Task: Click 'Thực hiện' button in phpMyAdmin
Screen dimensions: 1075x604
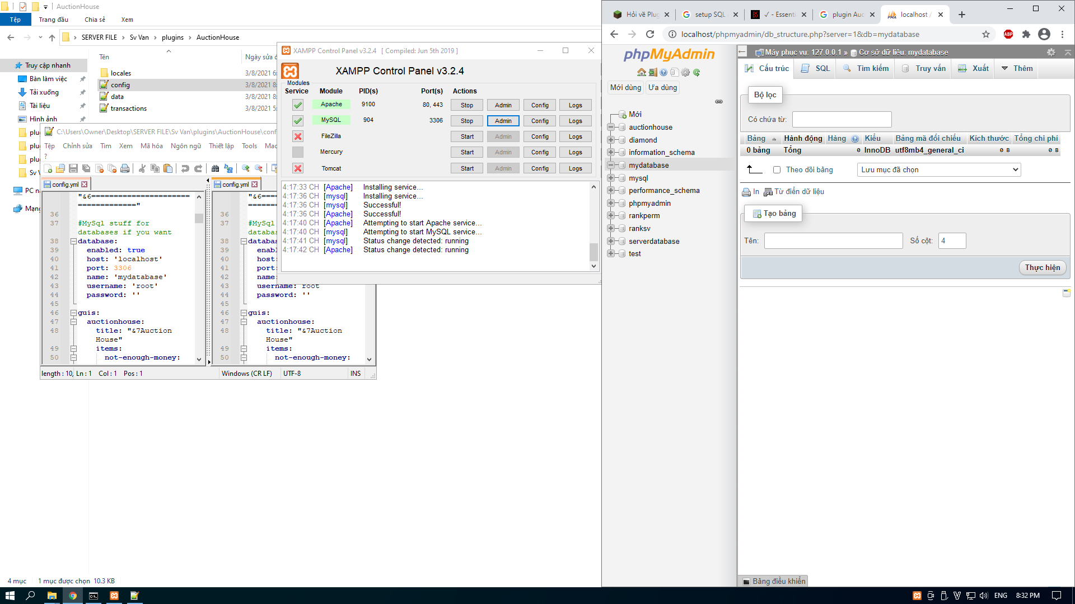Action: pos(1043,268)
